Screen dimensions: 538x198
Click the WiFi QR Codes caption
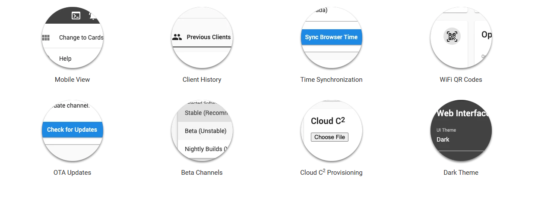click(x=461, y=80)
